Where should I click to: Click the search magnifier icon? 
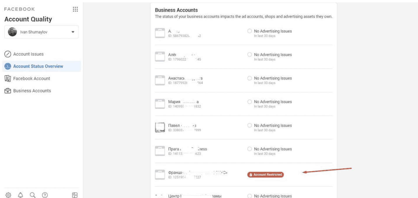pos(33,195)
